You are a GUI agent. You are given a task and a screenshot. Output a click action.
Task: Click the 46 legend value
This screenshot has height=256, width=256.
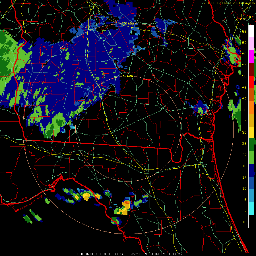tap(244, 88)
